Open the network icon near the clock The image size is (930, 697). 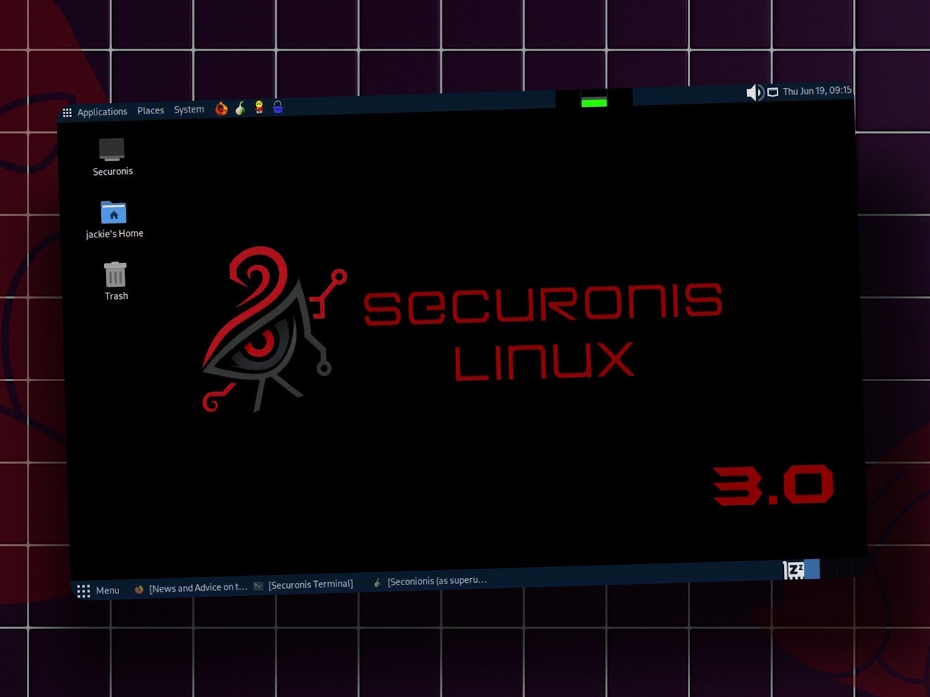coord(772,91)
